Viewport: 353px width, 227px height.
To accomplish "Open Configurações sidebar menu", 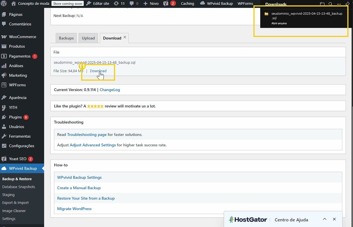I will 22,146.
